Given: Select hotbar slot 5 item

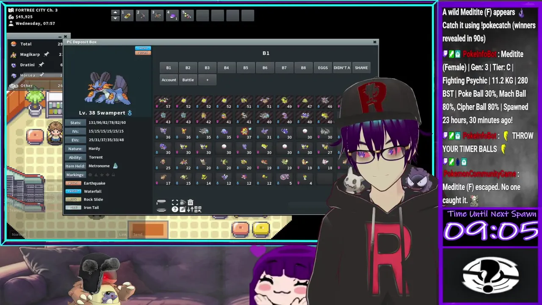Looking at the screenshot, I should pyautogui.click(x=188, y=16).
